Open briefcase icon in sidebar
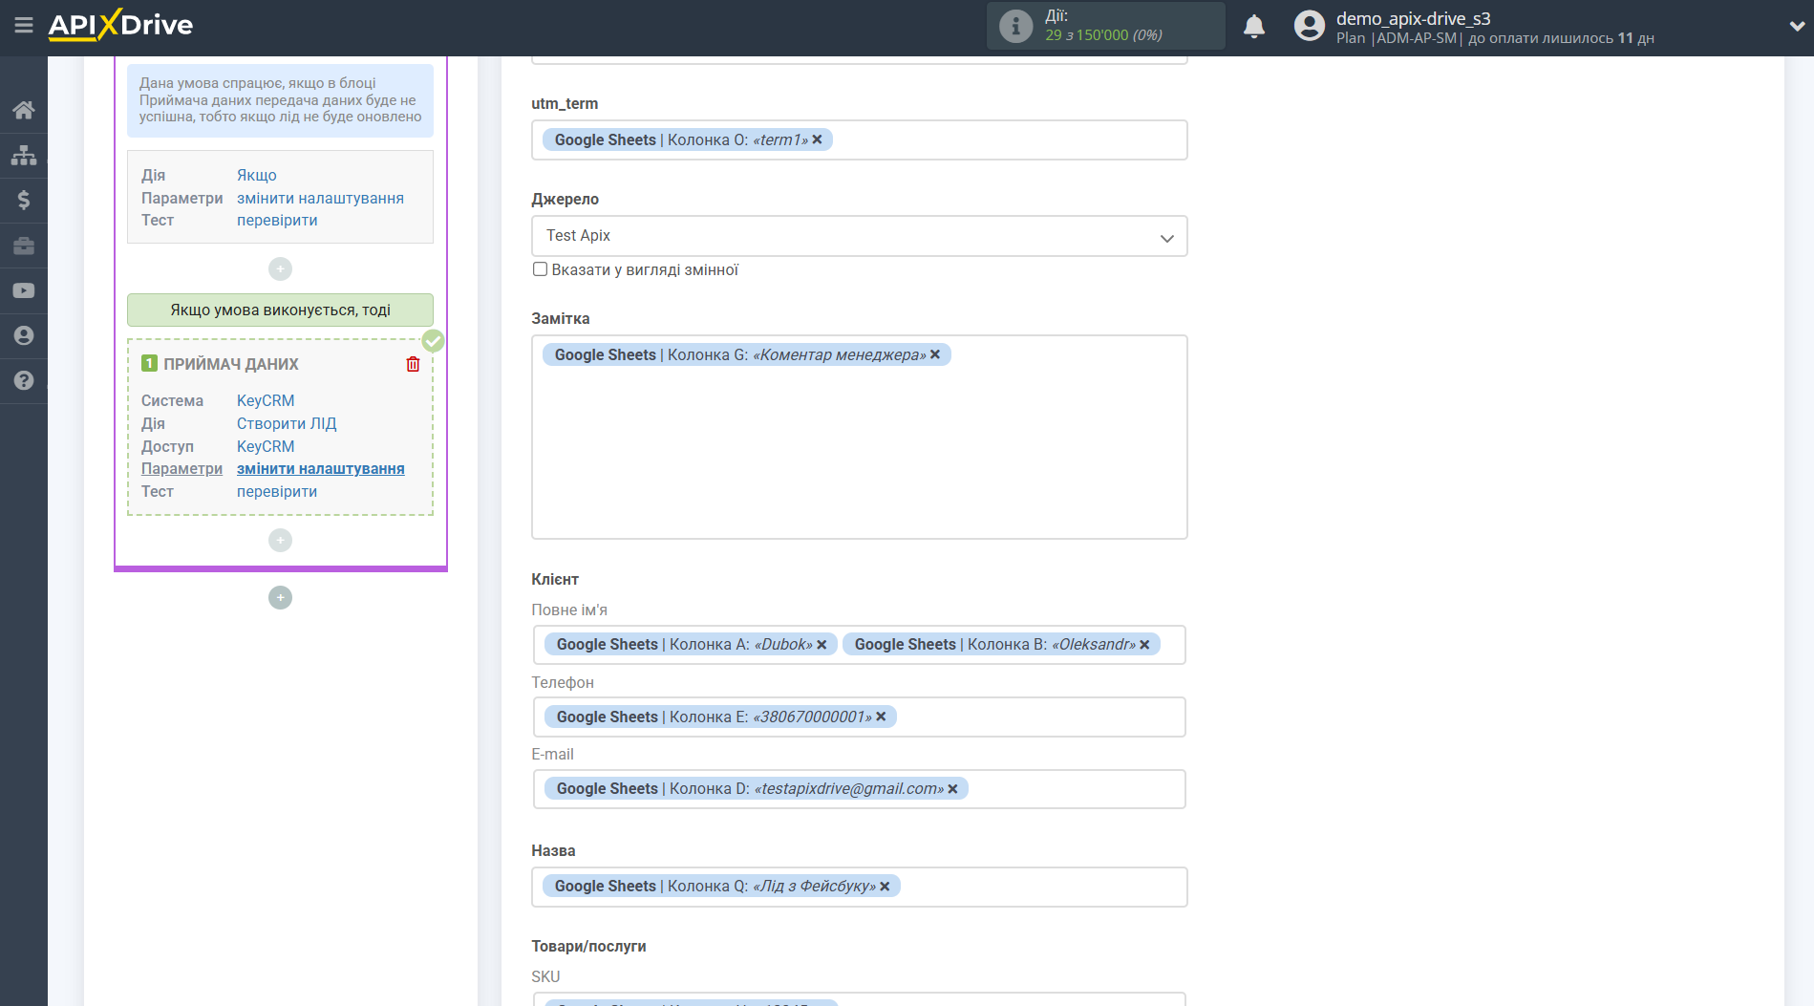 tap(24, 246)
